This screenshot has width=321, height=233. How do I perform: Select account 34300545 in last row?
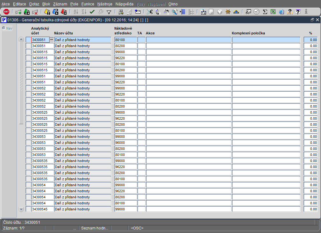pyautogui.click(x=42, y=209)
